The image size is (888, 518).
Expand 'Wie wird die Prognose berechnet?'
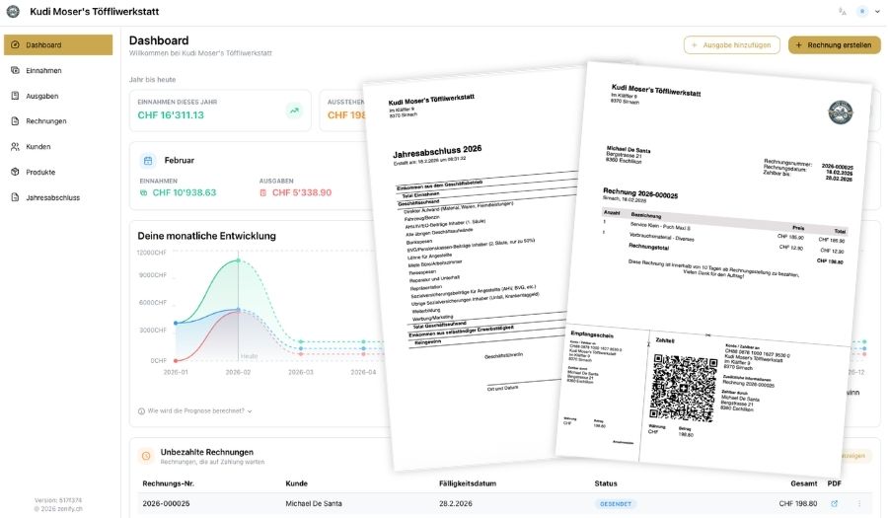[x=195, y=411]
